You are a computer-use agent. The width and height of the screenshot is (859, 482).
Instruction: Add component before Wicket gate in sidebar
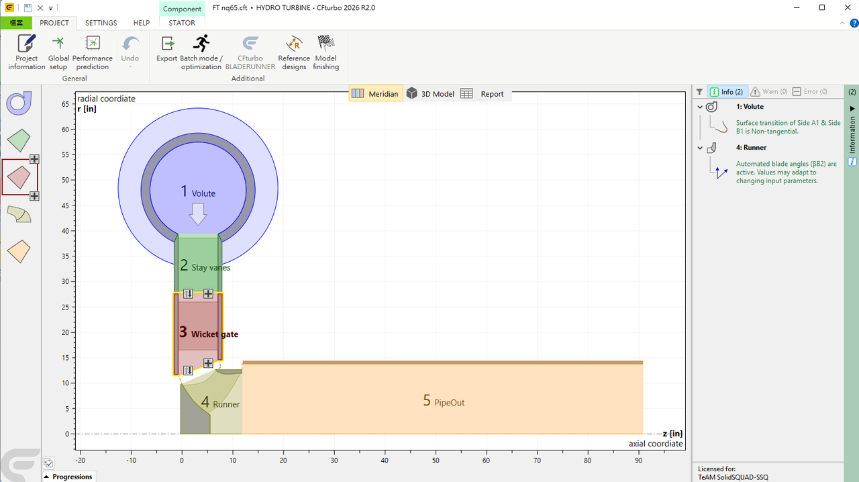(34, 159)
